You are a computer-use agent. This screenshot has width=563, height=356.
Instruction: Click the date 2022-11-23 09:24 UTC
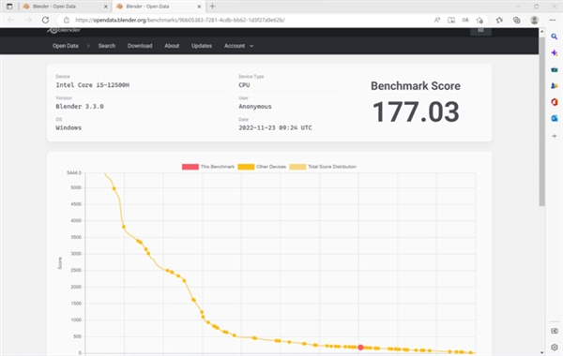coord(275,127)
